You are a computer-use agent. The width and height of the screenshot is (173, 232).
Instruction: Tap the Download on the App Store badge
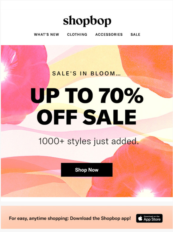point(149,218)
